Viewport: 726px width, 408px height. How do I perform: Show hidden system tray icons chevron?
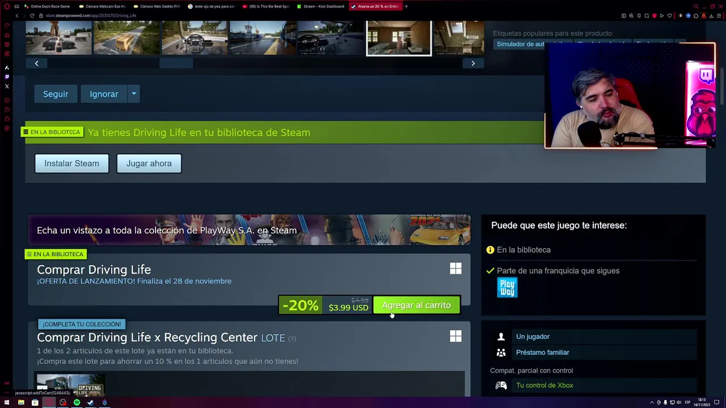point(652,402)
